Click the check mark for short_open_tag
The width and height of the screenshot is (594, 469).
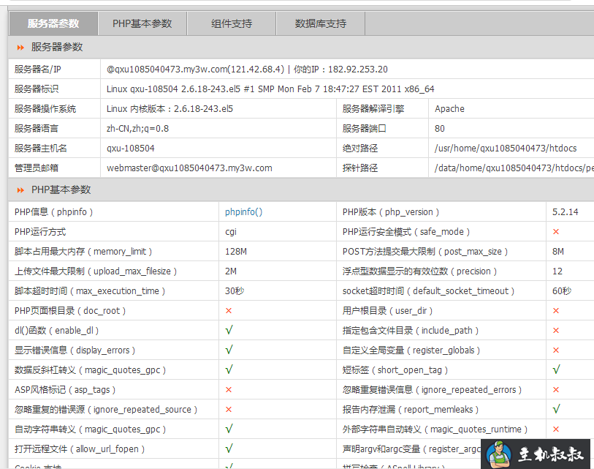[x=556, y=370]
